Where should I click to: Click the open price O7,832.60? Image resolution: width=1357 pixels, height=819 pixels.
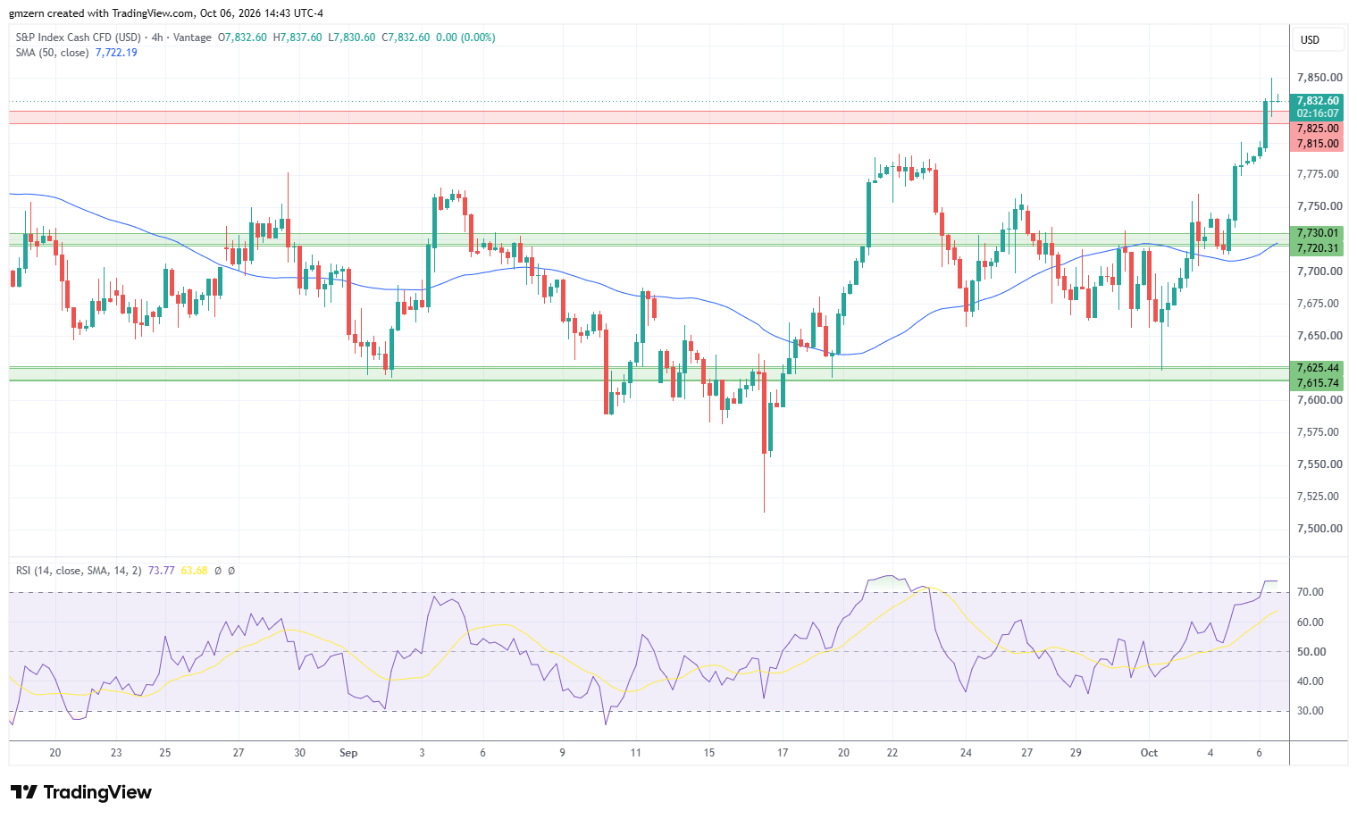click(x=242, y=38)
